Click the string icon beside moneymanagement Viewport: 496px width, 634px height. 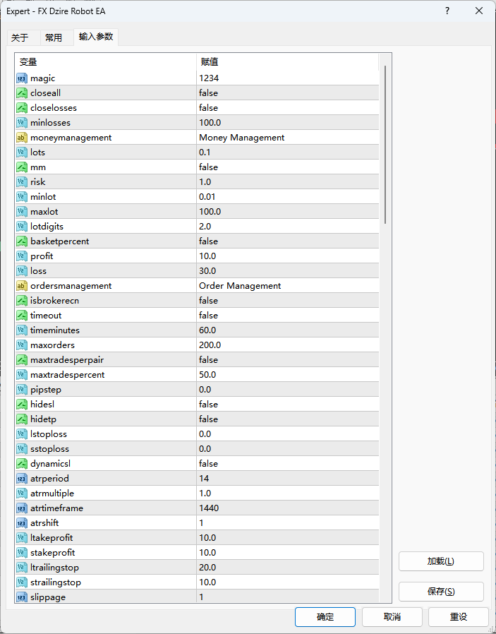21,138
